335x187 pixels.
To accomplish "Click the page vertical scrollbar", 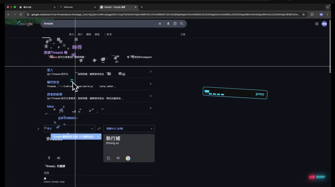I will coord(330,46).
